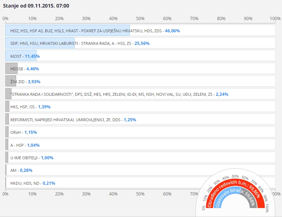Select the ORaH 1,15% row
The height and width of the screenshot is (217, 282).
(x=140, y=132)
